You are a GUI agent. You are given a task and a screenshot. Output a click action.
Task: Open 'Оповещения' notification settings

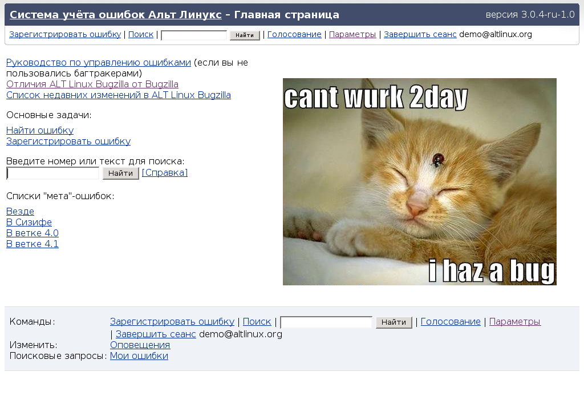coord(140,345)
